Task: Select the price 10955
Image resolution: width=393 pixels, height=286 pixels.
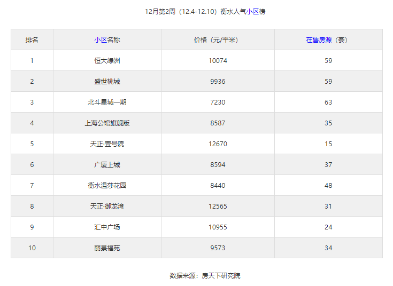Action: [218, 227]
